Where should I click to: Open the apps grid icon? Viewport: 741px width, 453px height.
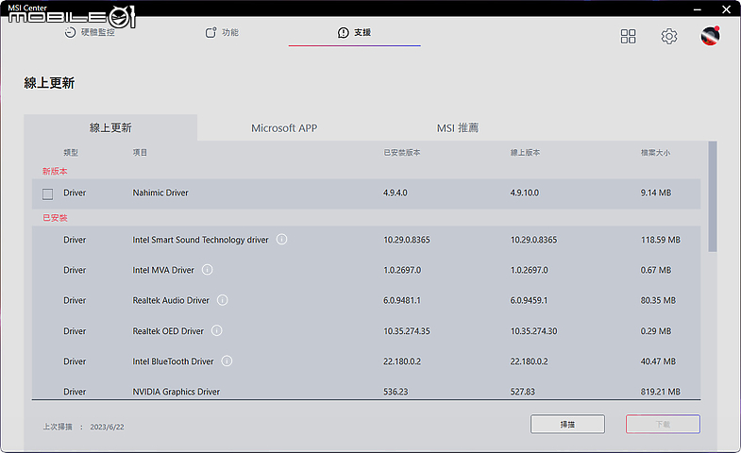coord(628,37)
